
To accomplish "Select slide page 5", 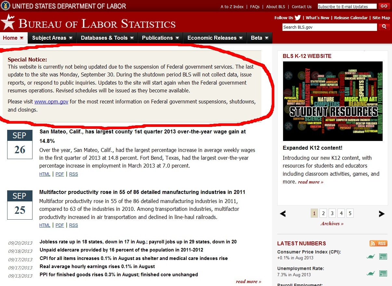I will (350, 213).
